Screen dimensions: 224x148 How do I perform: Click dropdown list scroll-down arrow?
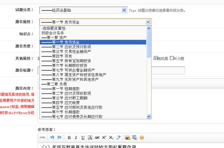coord(149,117)
